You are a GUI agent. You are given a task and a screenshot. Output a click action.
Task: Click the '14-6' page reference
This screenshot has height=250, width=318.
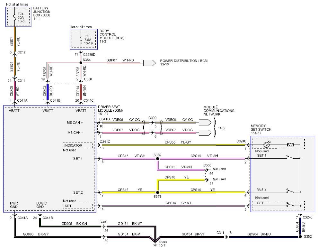(x=221, y=128)
